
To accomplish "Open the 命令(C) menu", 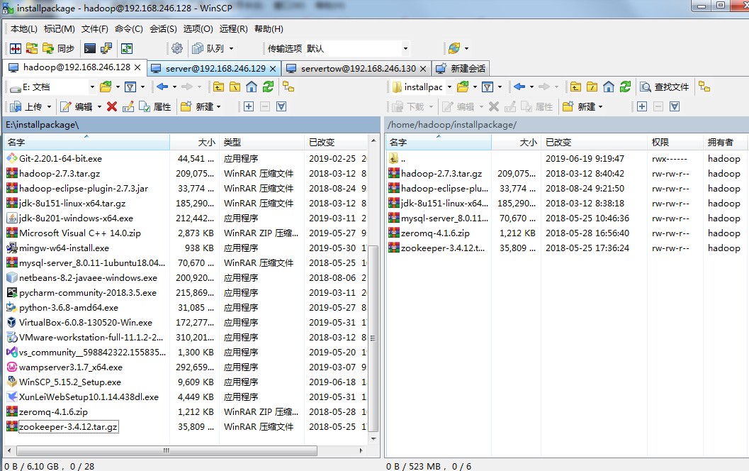I will click(x=128, y=28).
